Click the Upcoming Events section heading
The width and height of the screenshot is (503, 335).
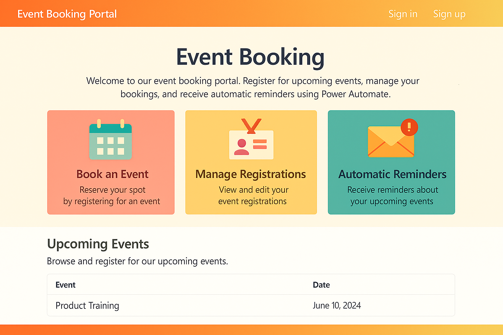[x=98, y=244]
